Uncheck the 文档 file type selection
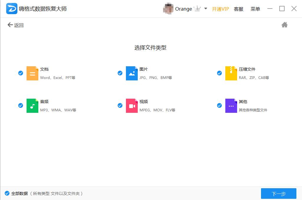 coord(20,73)
